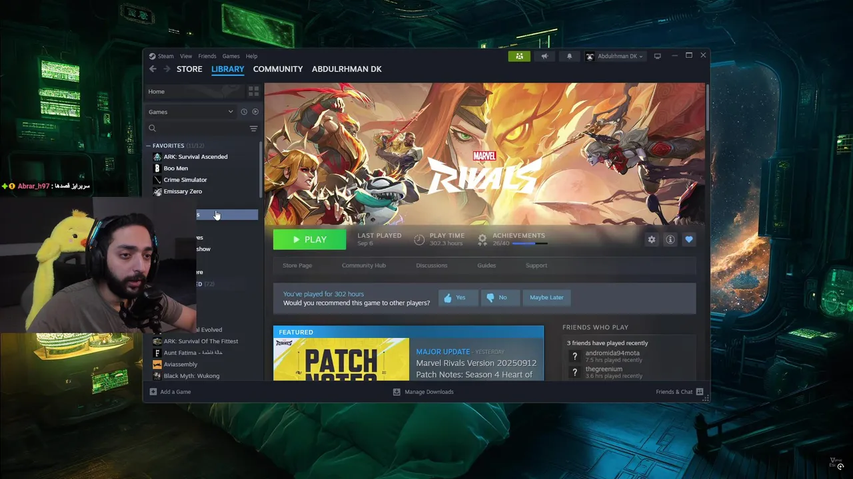Click the Aunt Fatima game icon
Viewport: 853px width, 479px height.
pyautogui.click(x=157, y=353)
